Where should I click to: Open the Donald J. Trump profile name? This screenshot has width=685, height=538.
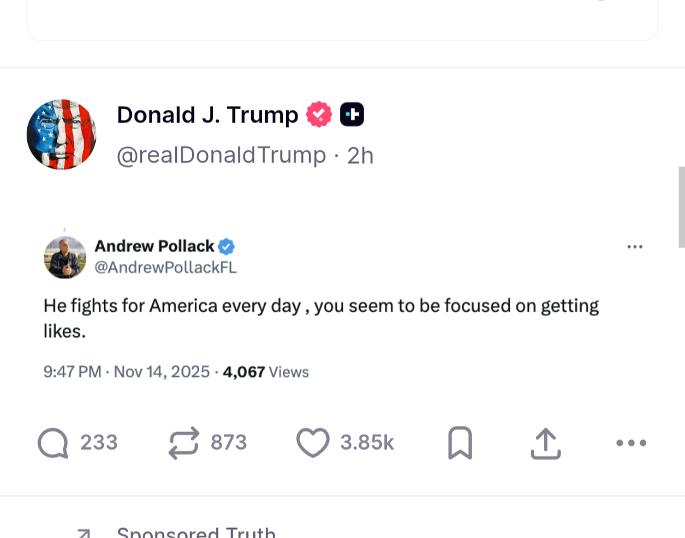pos(207,115)
